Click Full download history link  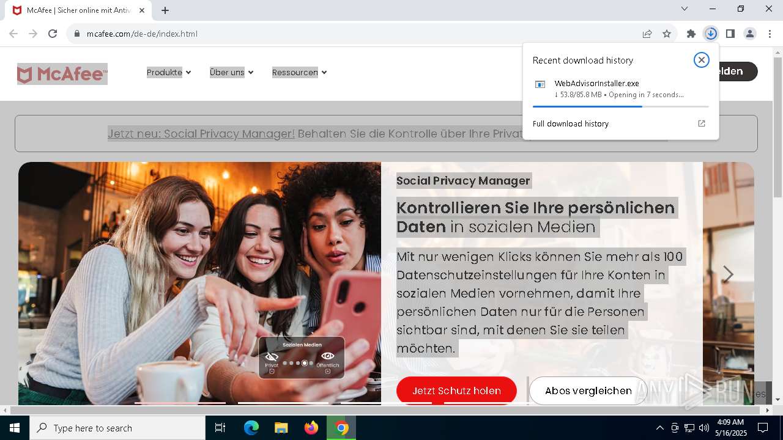[x=571, y=123]
